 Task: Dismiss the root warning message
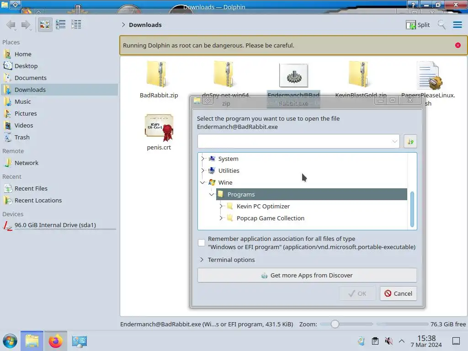(458, 45)
